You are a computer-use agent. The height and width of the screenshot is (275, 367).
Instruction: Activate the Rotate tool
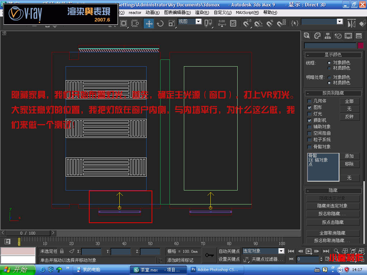tap(160, 23)
